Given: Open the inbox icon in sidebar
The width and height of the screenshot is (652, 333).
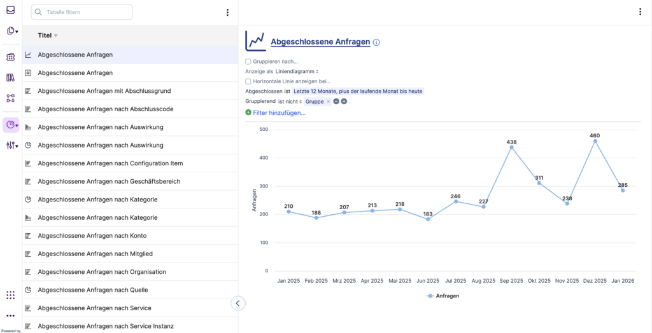Looking at the screenshot, I should (10, 10).
